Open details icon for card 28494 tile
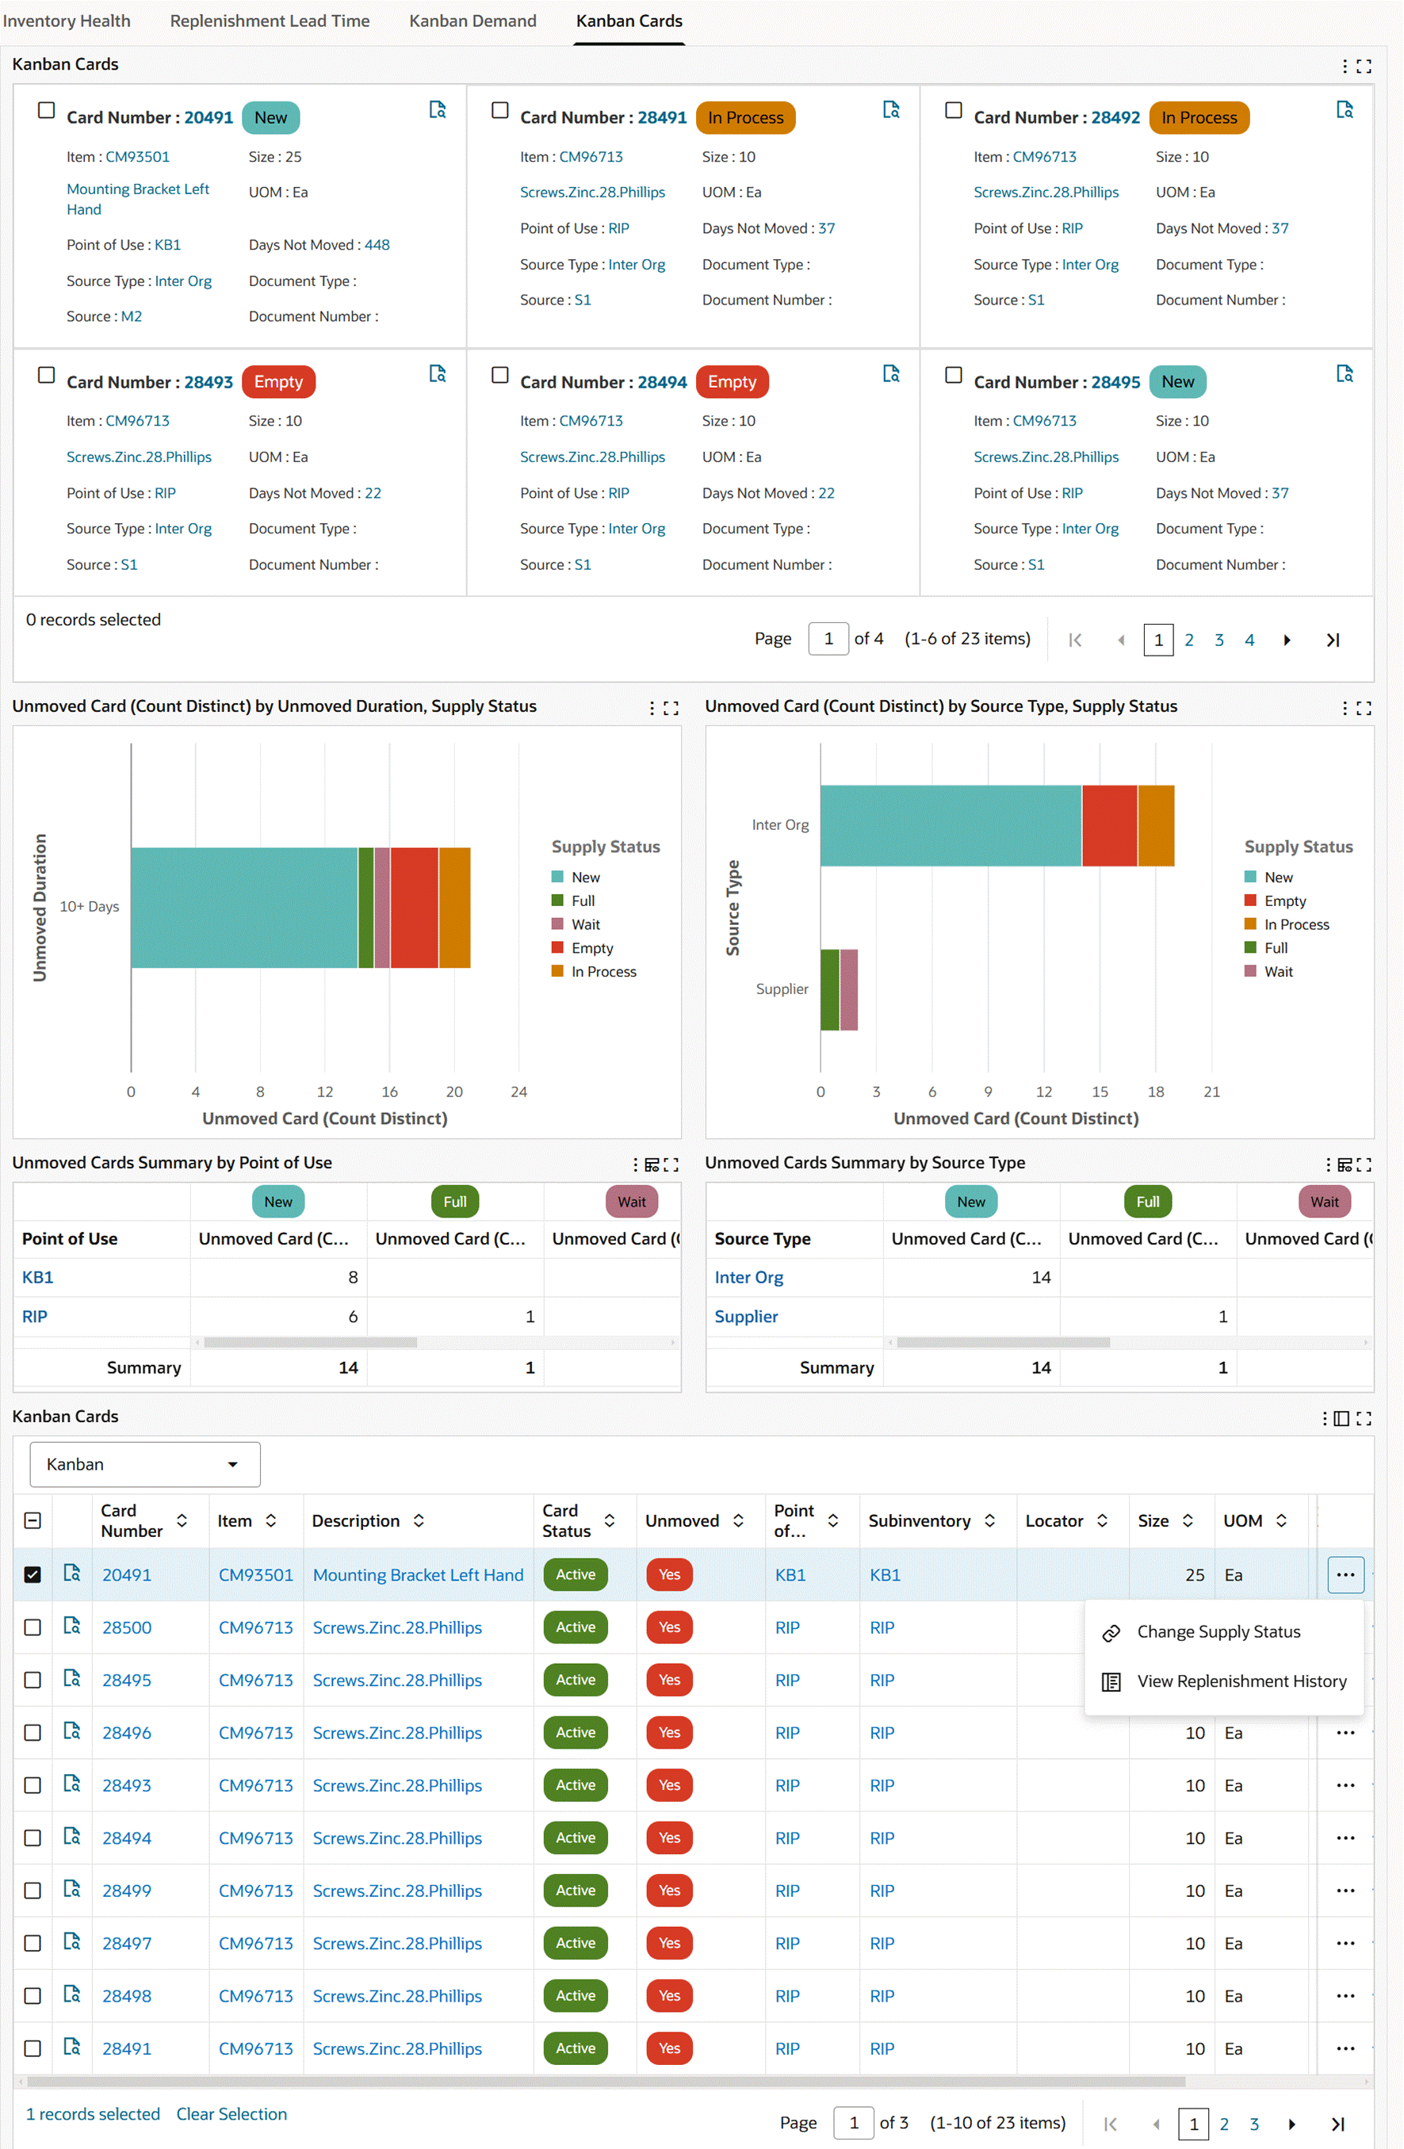 (891, 374)
